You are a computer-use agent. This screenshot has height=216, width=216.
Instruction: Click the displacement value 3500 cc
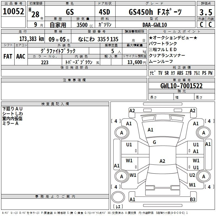pos(85,25)
